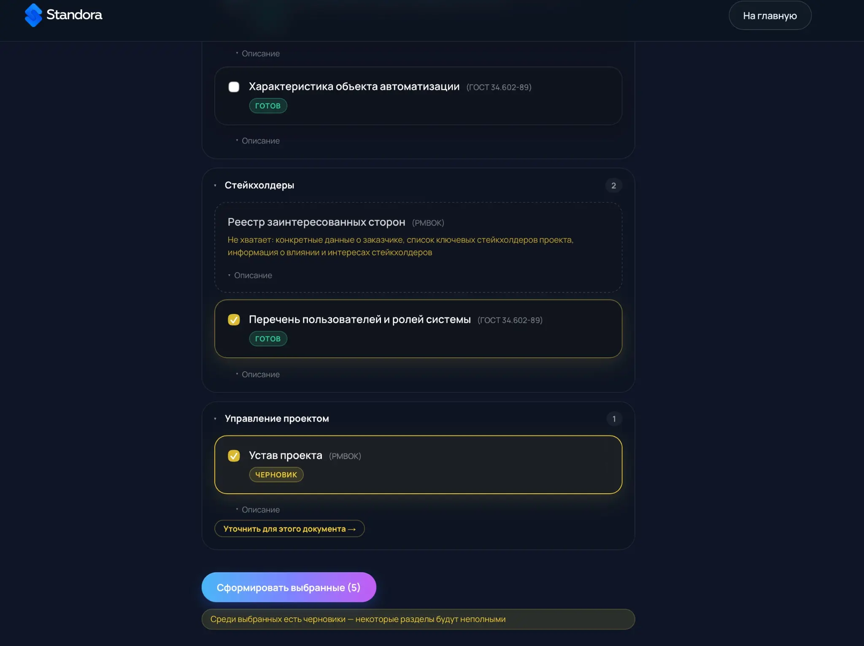Expand Описание below Перечень пользователей card
The height and width of the screenshot is (646, 864).
coord(258,374)
